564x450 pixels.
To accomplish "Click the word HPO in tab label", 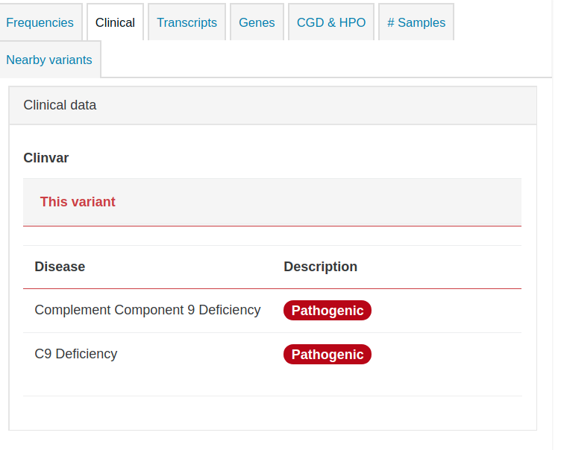I will 352,22.
